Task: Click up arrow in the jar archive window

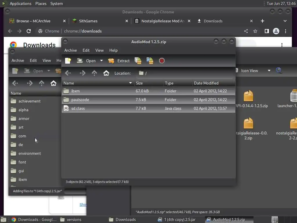Action: click(x=41, y=83)
